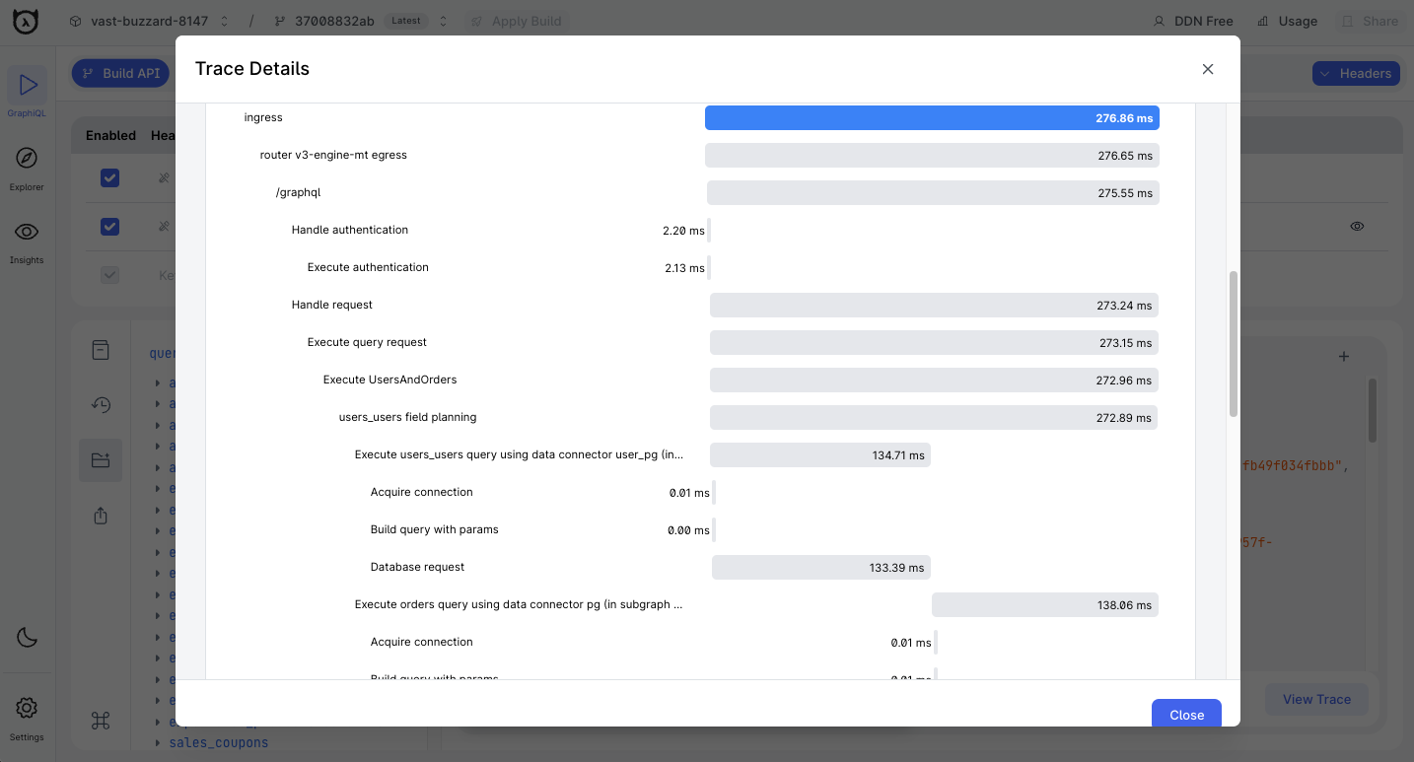1414x762 pixels.
Task: Open the Usage page
Action: click(1288, 21)
